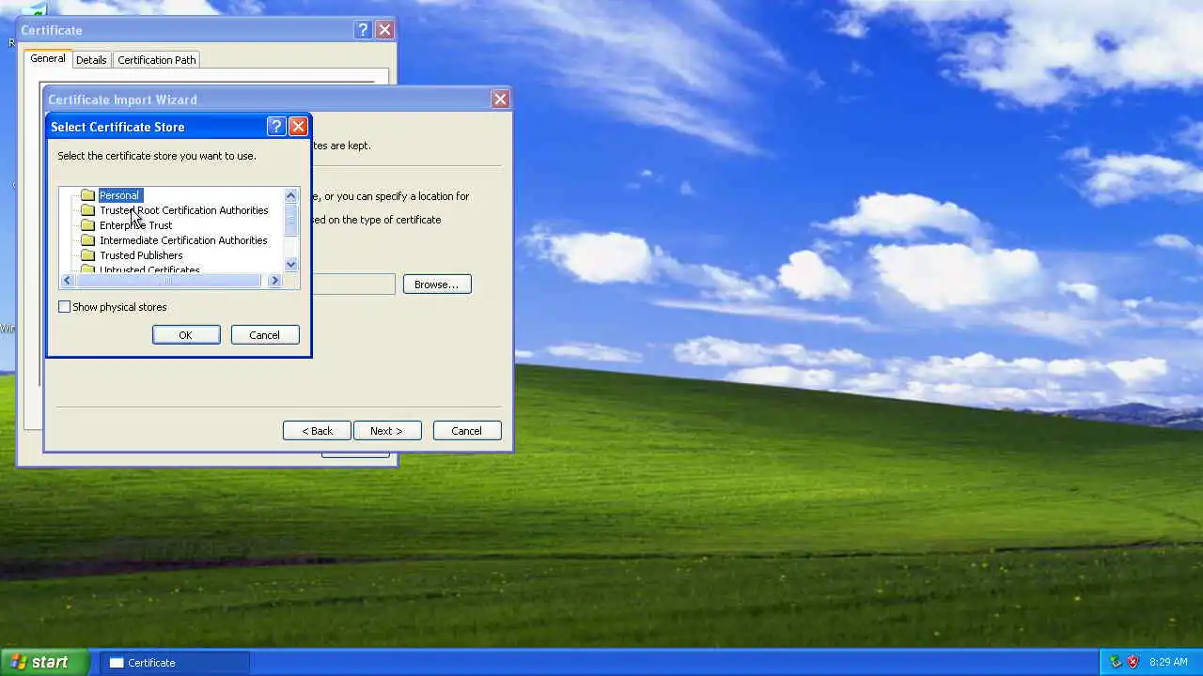Click the certificate store path input field
The width and height of the screenshot is (1203, 676).
pyautogui.click(x=354, y=284)
